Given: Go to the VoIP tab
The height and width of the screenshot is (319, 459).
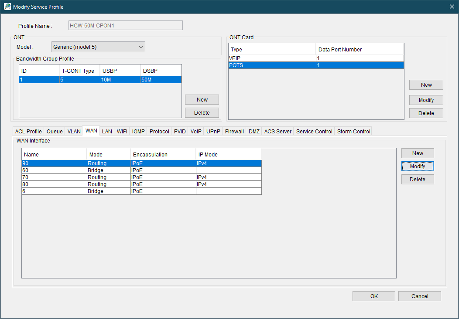Looking at the screenshot, I should point(196,131).
